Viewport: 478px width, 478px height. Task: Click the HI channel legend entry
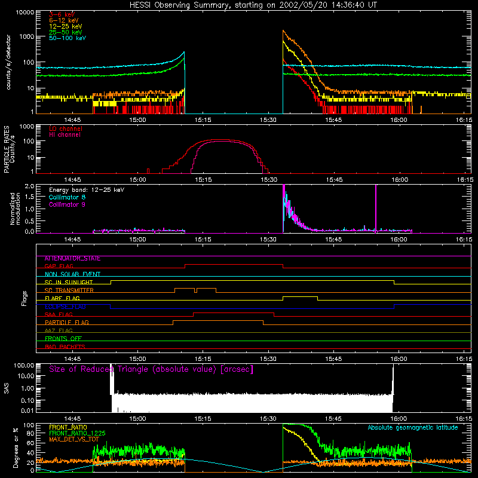point(65,135)
